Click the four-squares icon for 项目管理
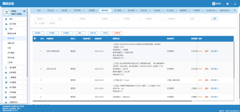The width and height of the screenshot is (240, 112). click(x=6, y=97)
